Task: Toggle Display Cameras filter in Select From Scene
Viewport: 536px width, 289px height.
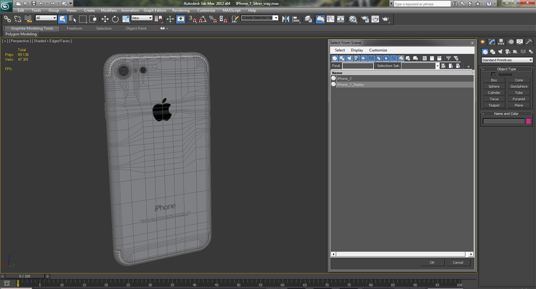Action: 356,58
